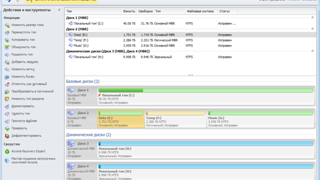The image size is (320, 180).
Task: Click the Изменить размер тома icon
Action: [7, 25]
